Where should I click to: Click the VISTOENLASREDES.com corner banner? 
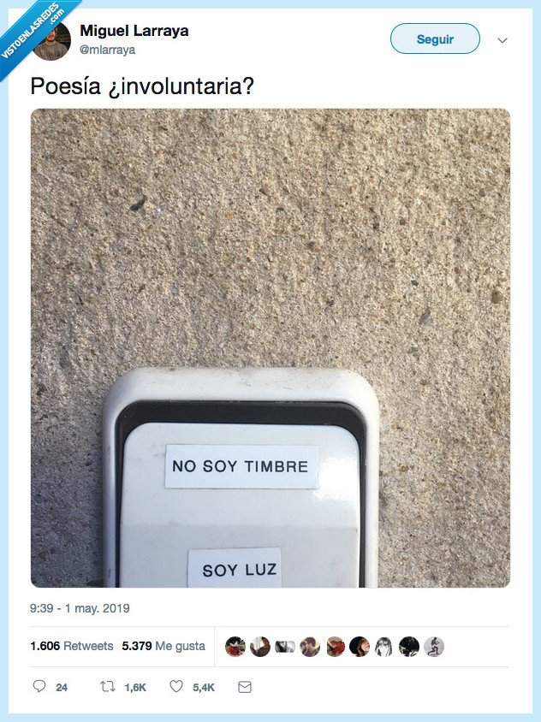click(x=33, y=32)
